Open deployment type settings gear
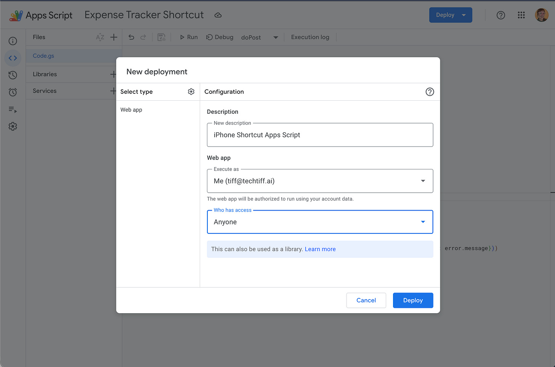 point(191,92)
